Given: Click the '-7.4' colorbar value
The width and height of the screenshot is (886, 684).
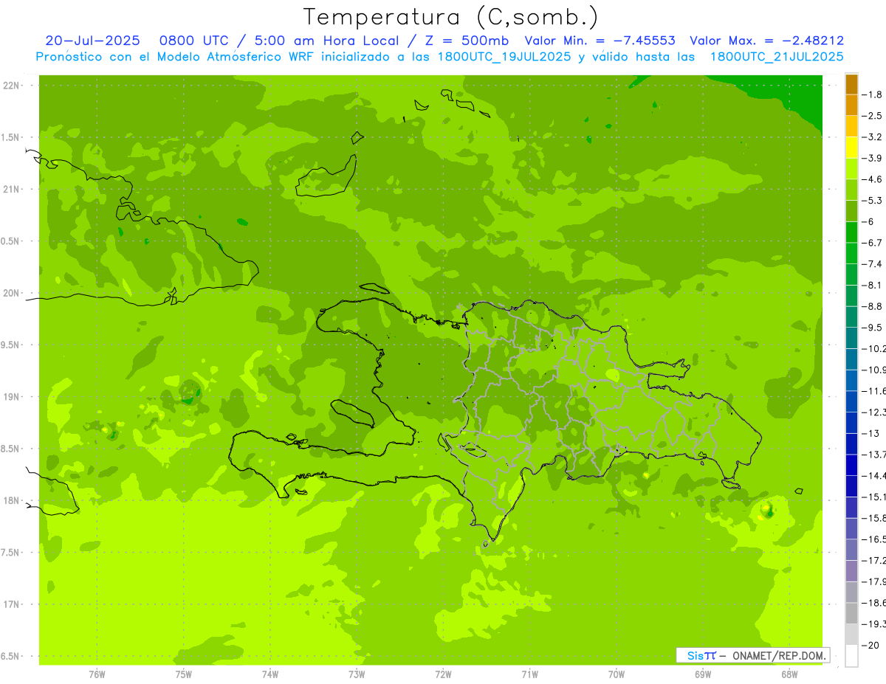Looking at the screenshot, I should (871, 264).
